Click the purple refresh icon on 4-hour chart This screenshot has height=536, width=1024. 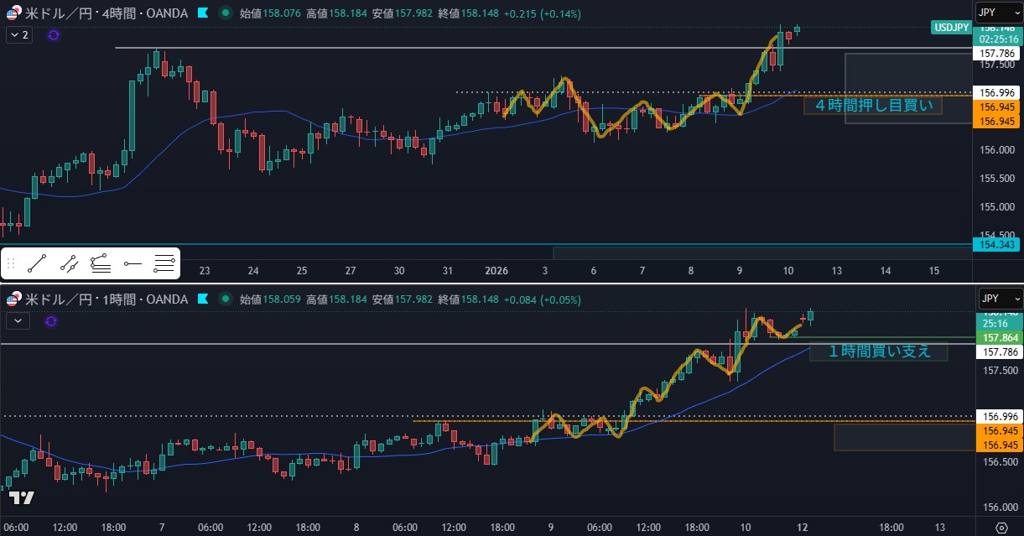coord(55,35)
